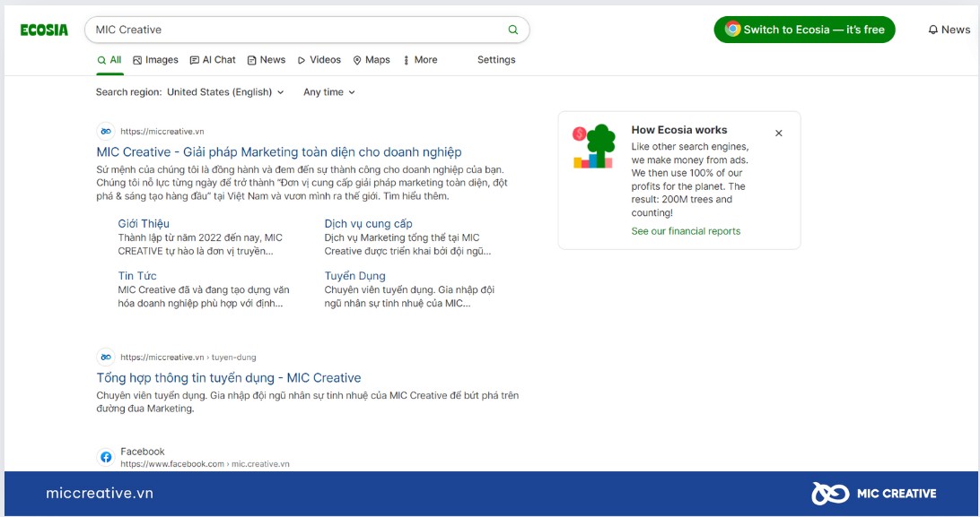Expand the Any time filter

tap(328, 92)
